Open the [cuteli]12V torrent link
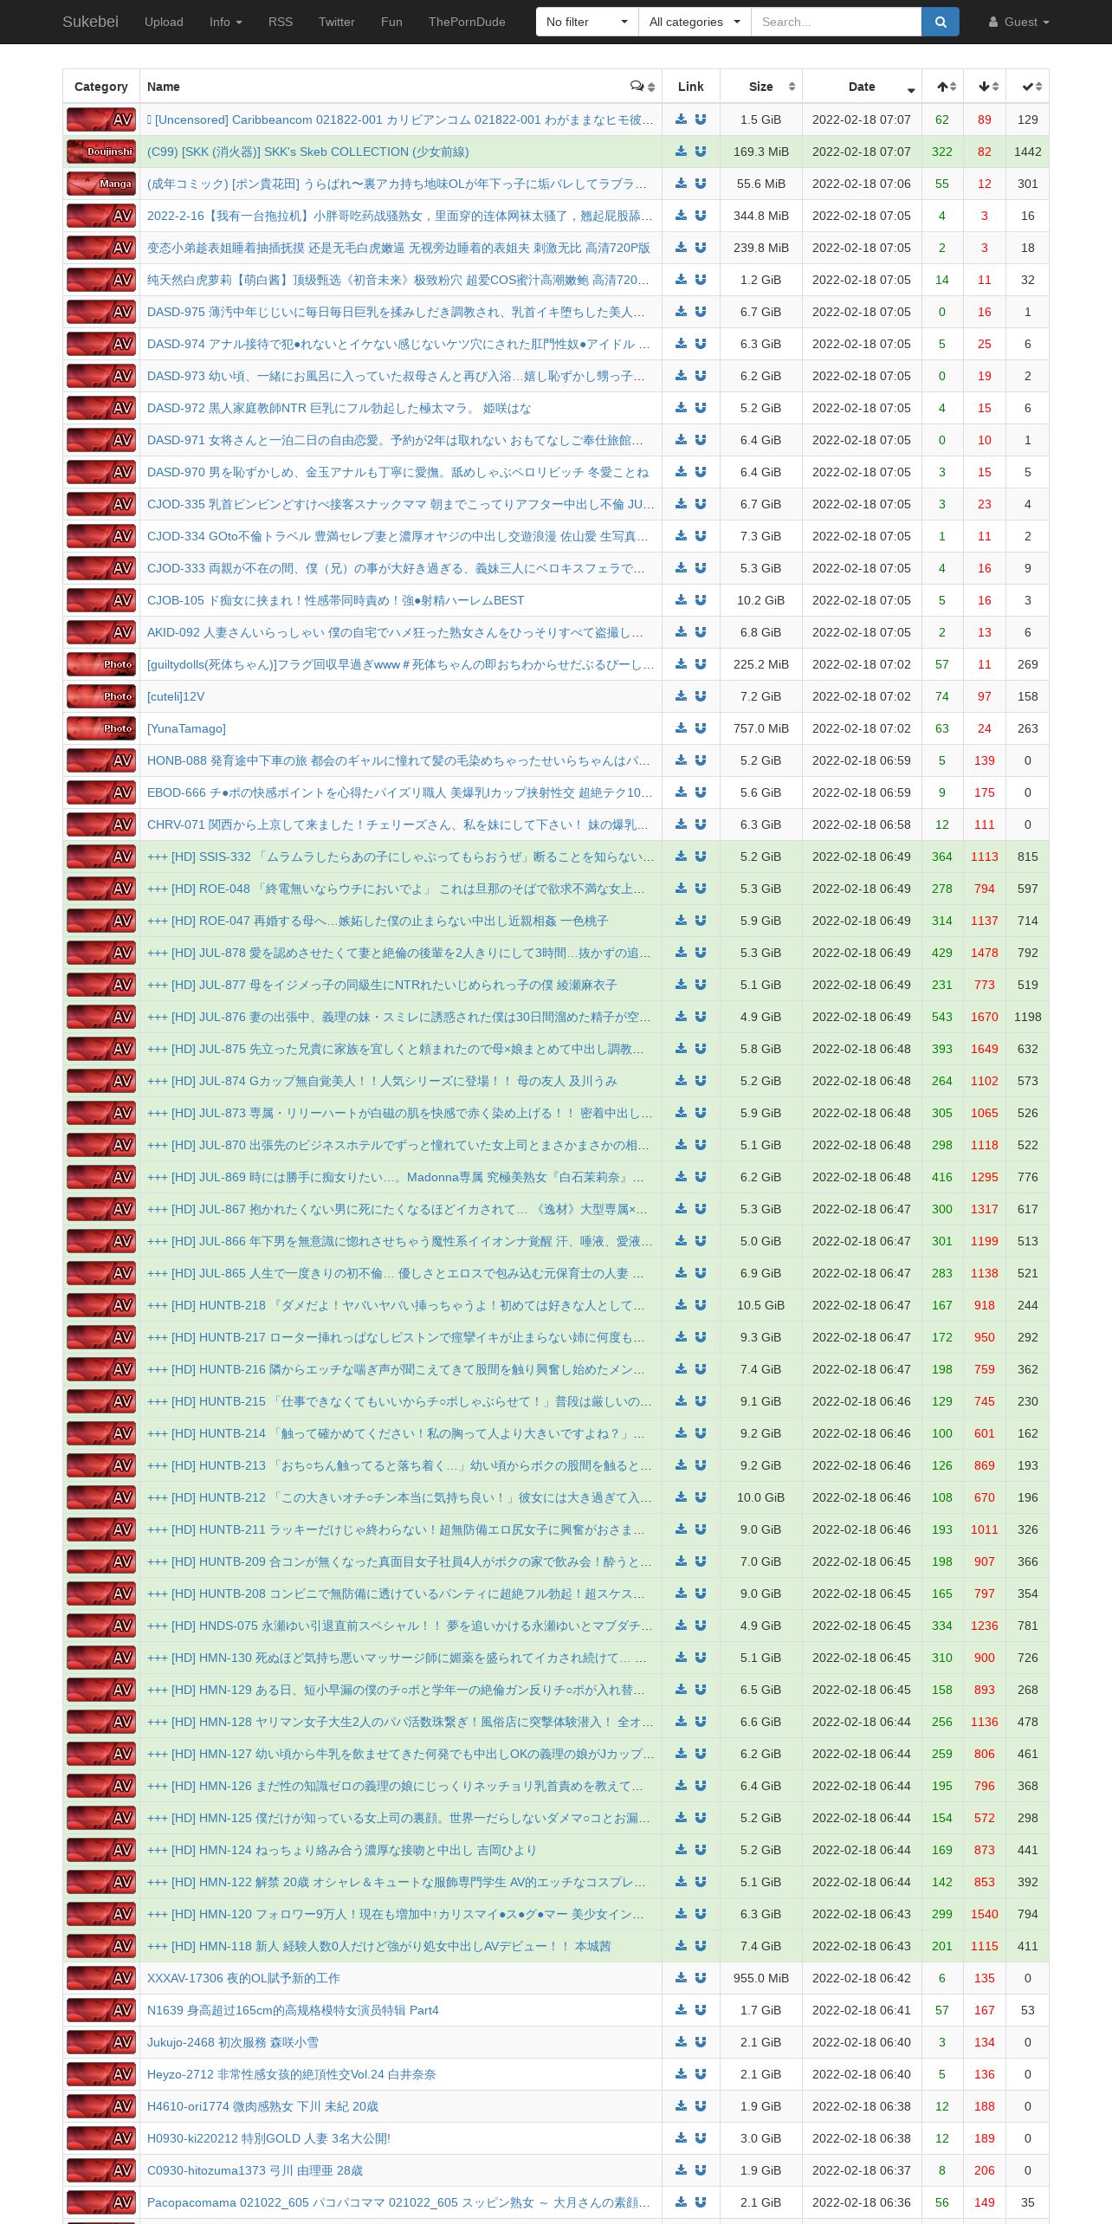1112x2224 pixels. coord(176,696)
